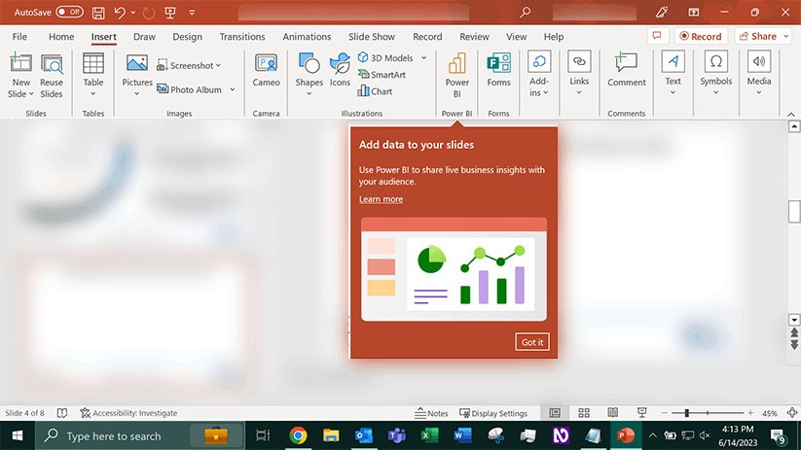Insert Forms into slide
This screenshot has width=801, height=450.
[x=498, y=70]
